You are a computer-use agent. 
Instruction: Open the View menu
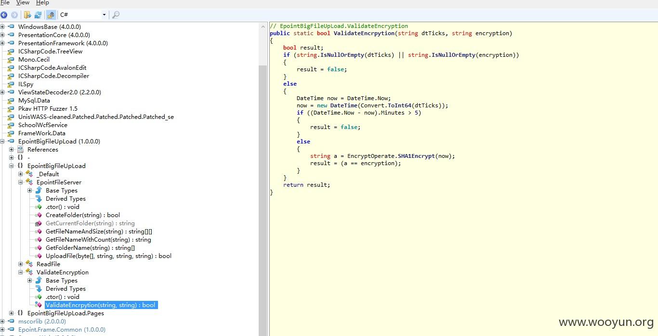click(x=23, y=3)
